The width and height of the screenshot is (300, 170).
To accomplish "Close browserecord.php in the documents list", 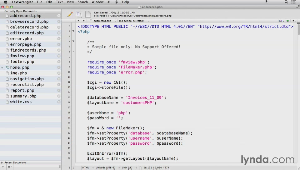I will point(59,22).
